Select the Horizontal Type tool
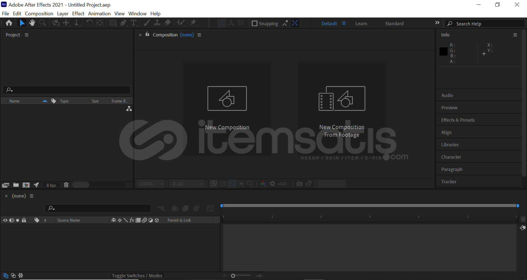The height and width of the screenshot is (280, 527). tap(134, 23)
